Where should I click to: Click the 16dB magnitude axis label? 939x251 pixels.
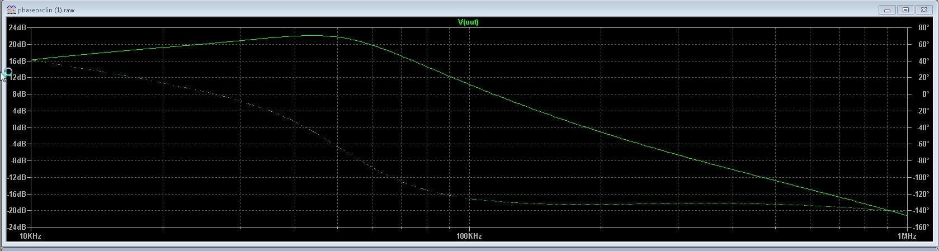17,61
